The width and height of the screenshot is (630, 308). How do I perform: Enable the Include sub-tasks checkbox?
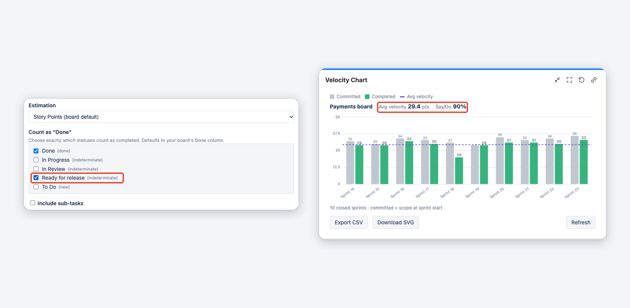pos(33,203)
